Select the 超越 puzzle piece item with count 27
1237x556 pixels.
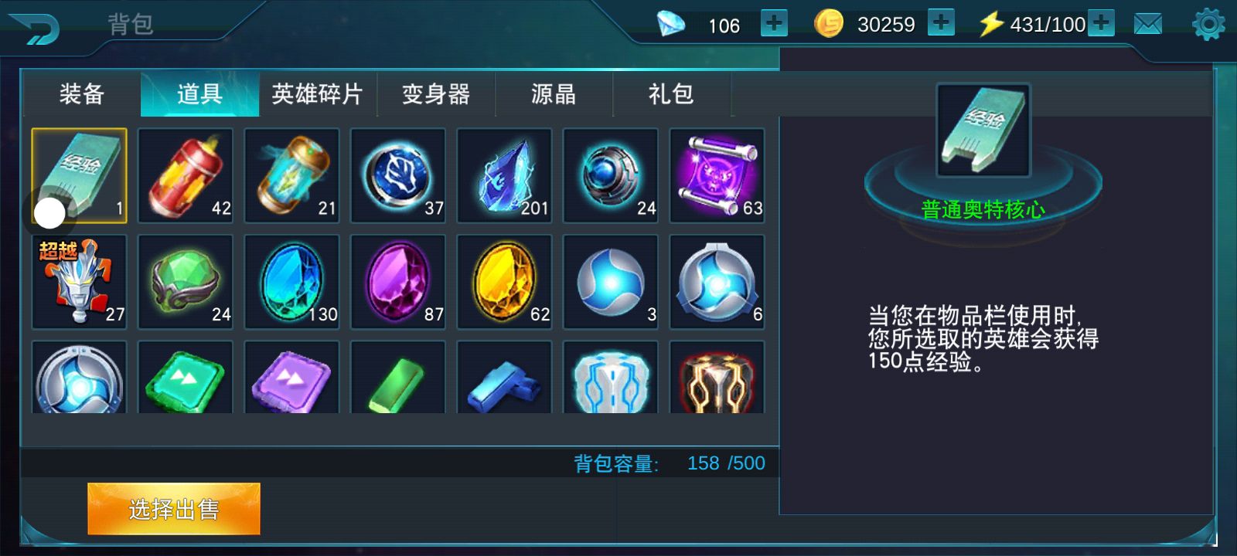79,282
